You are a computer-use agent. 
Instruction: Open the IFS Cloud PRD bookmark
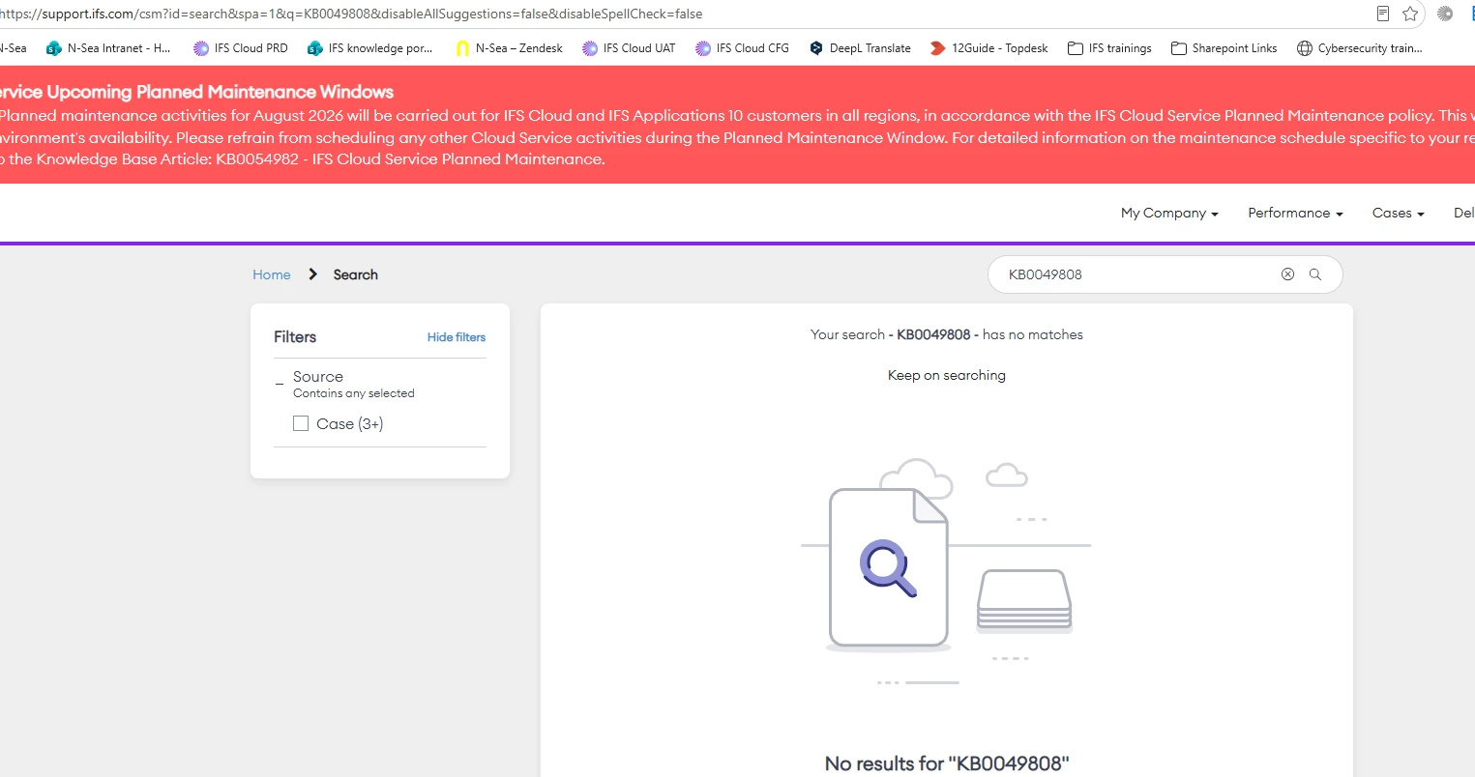[241, 48]
